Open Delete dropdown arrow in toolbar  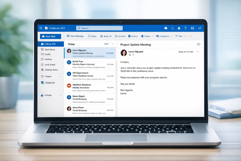152,36
